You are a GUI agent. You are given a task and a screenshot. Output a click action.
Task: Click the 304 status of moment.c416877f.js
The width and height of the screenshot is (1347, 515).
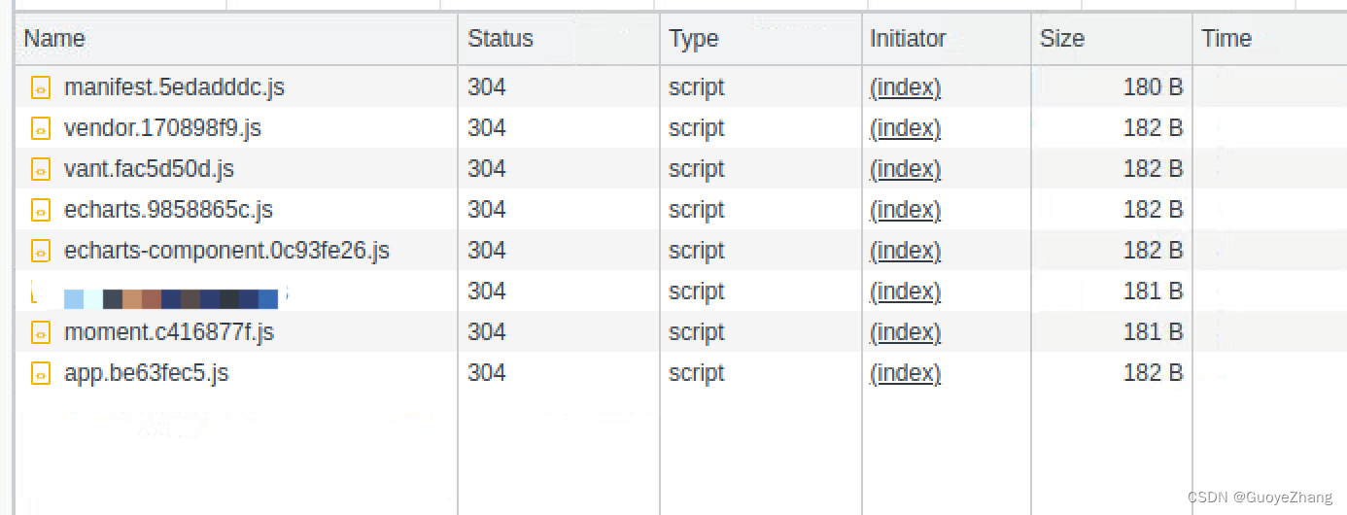487,332
